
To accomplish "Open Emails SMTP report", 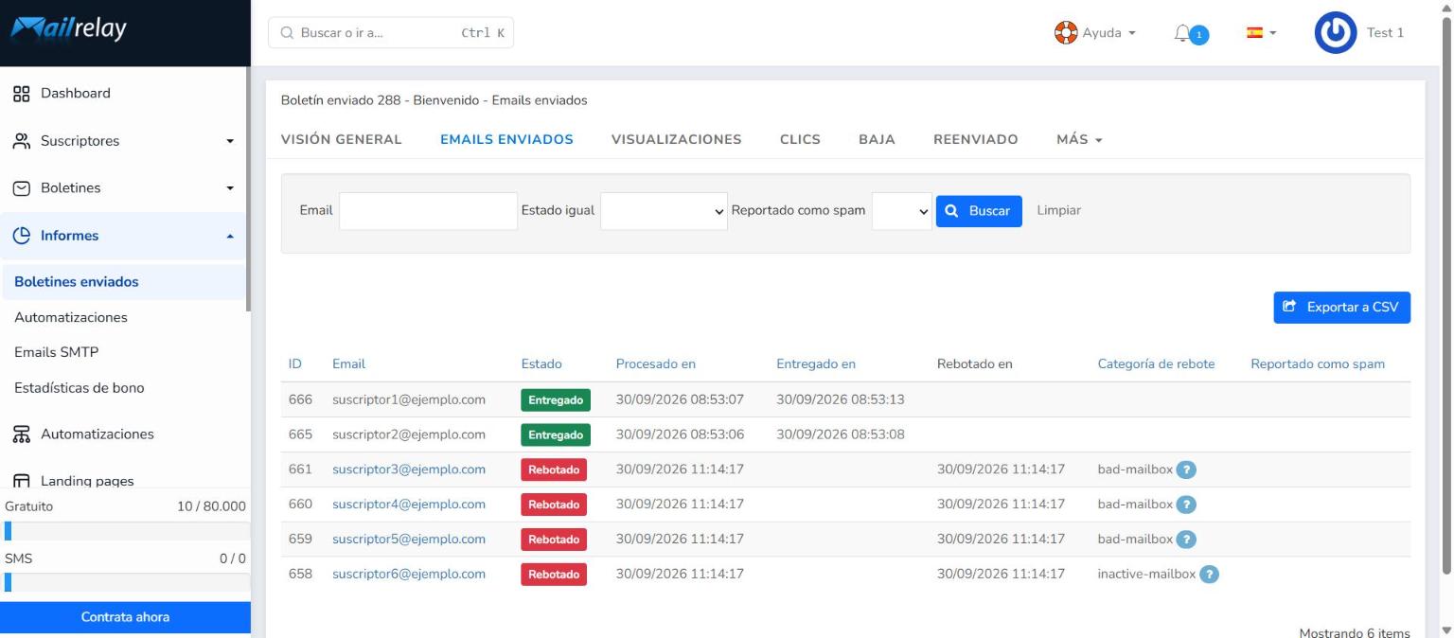I will 57,352.
